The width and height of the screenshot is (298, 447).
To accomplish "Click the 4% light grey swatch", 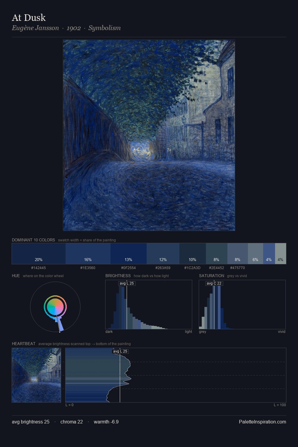I will [x=280, y=254].
